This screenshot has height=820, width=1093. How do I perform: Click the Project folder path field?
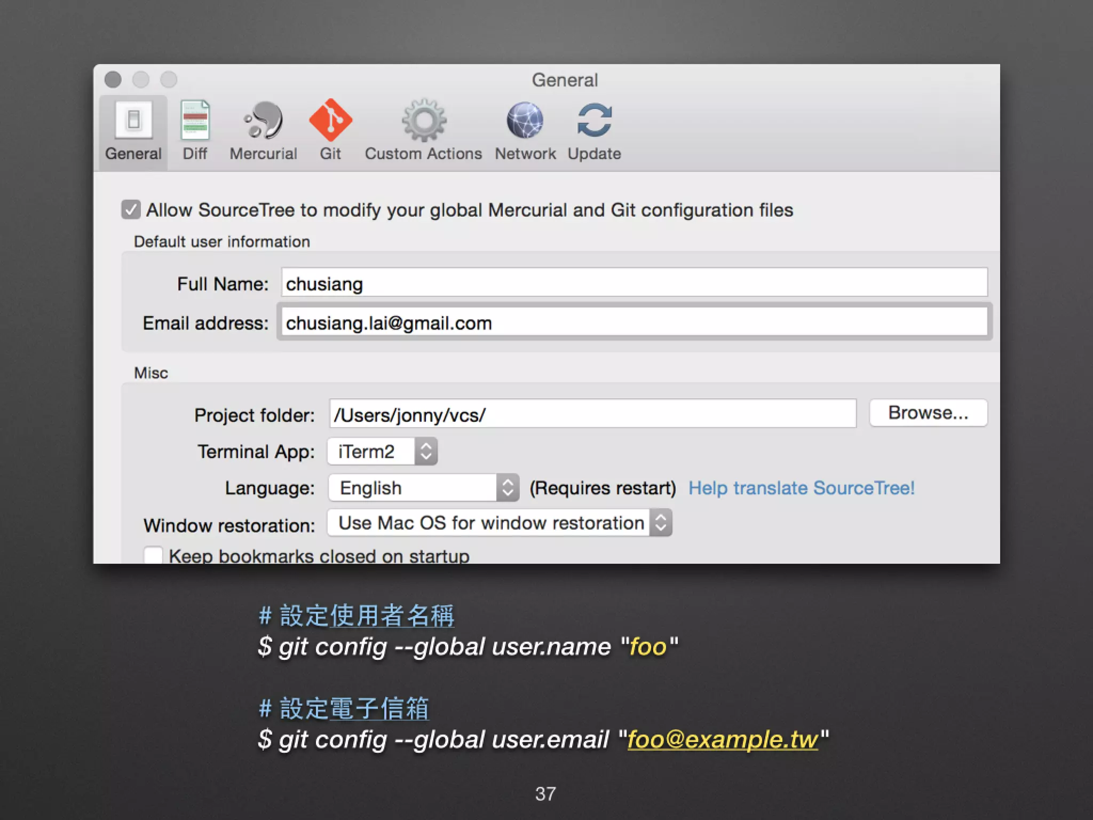tap(592, 414)
